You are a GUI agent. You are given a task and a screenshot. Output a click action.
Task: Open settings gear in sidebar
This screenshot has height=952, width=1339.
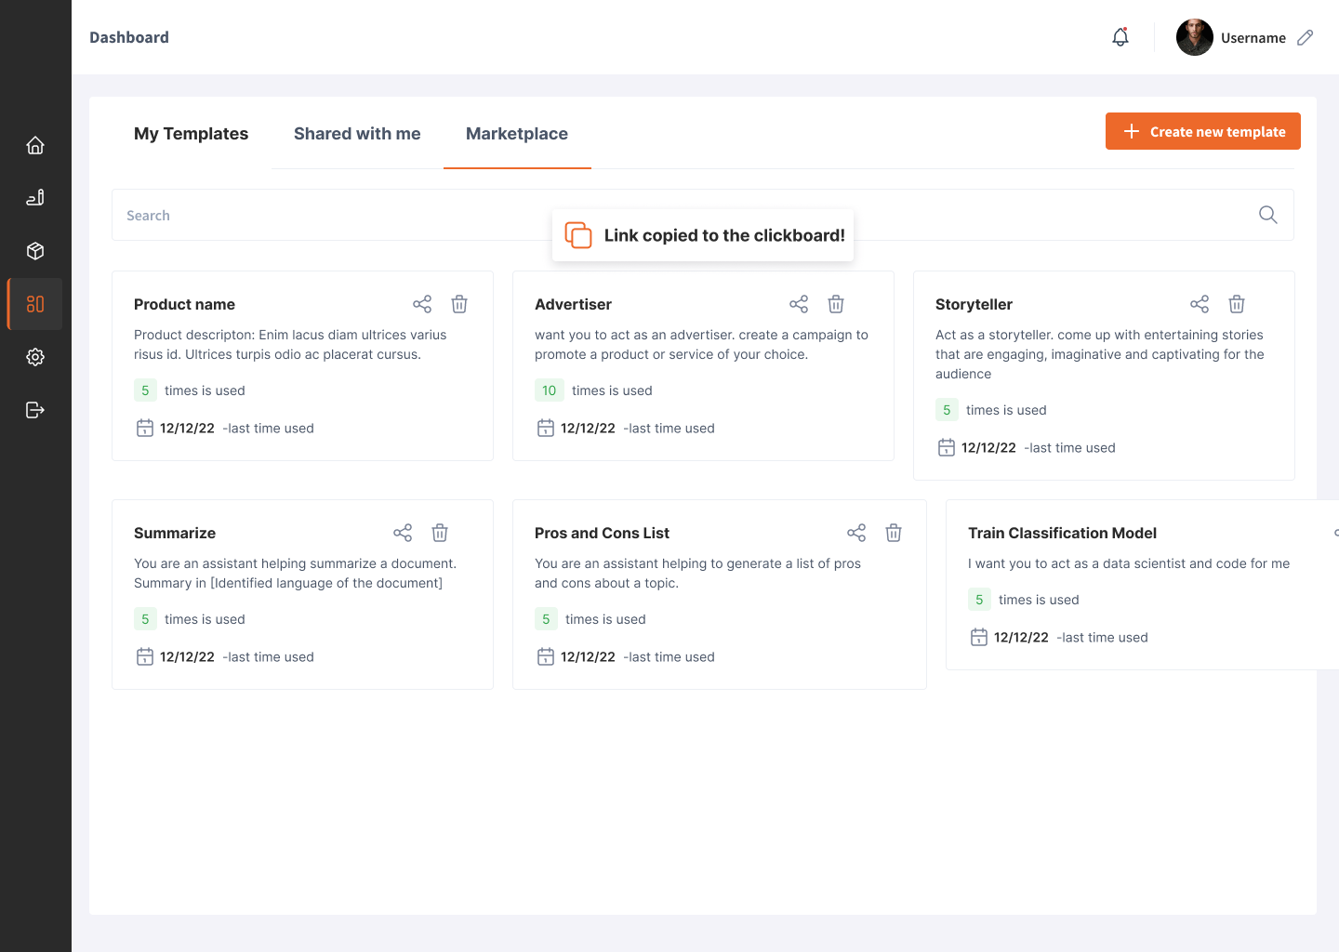pyautogui.click(x=35, y=357)
